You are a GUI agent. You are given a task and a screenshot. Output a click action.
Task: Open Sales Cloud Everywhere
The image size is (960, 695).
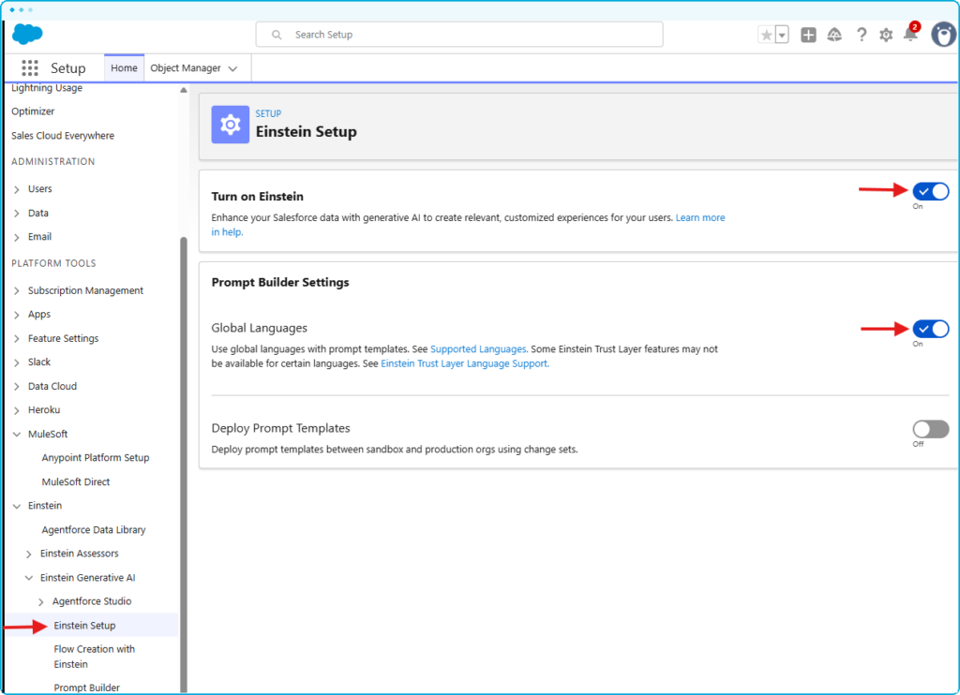[x=63, y=136]
